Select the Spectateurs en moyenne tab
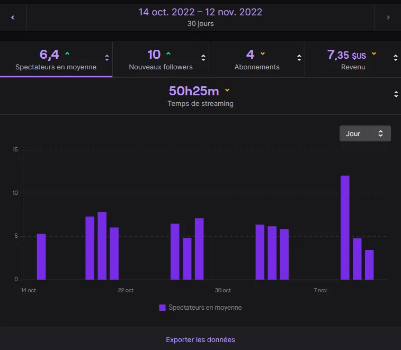This screenshot has height=350, width=401. (56, 59)
